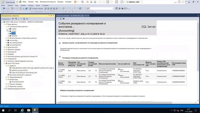The width and height of the screenshot is (200, 113).
Task: Click the VMware console view icon
Action: click(117, 2)
